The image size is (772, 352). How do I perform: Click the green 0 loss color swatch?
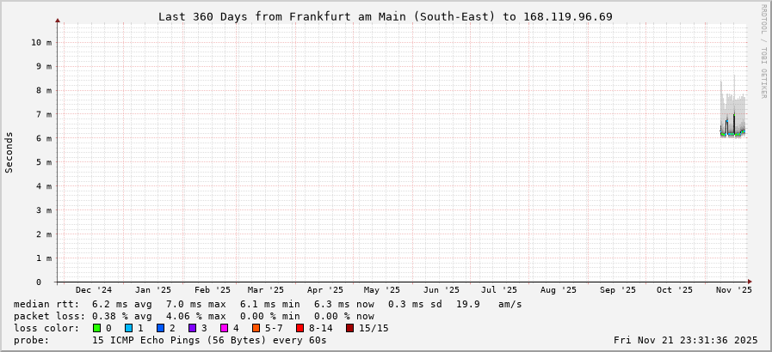click(97, 328)
